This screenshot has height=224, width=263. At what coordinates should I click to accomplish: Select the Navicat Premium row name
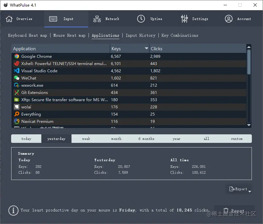click(x=37, y=121)
